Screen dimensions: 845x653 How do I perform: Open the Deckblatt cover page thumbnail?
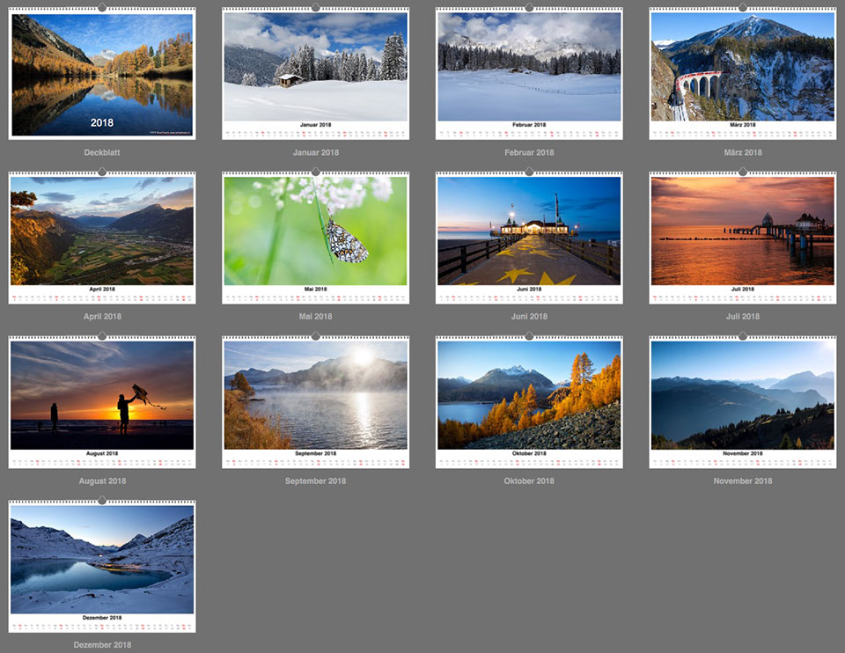pos(102,70)
